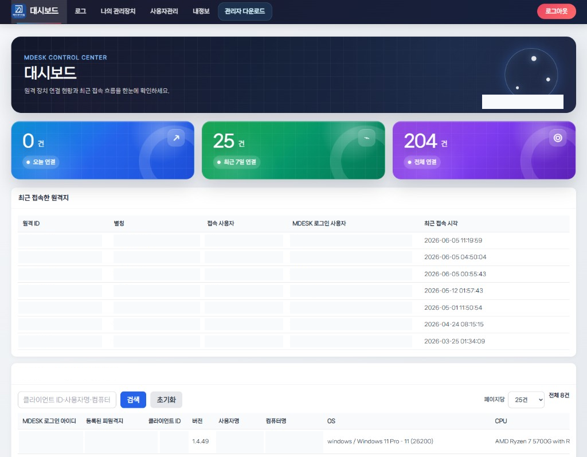Open the 페이지당 25건 dropdown
The height and width of the screenshot is (457, 587).
(526, 400)
